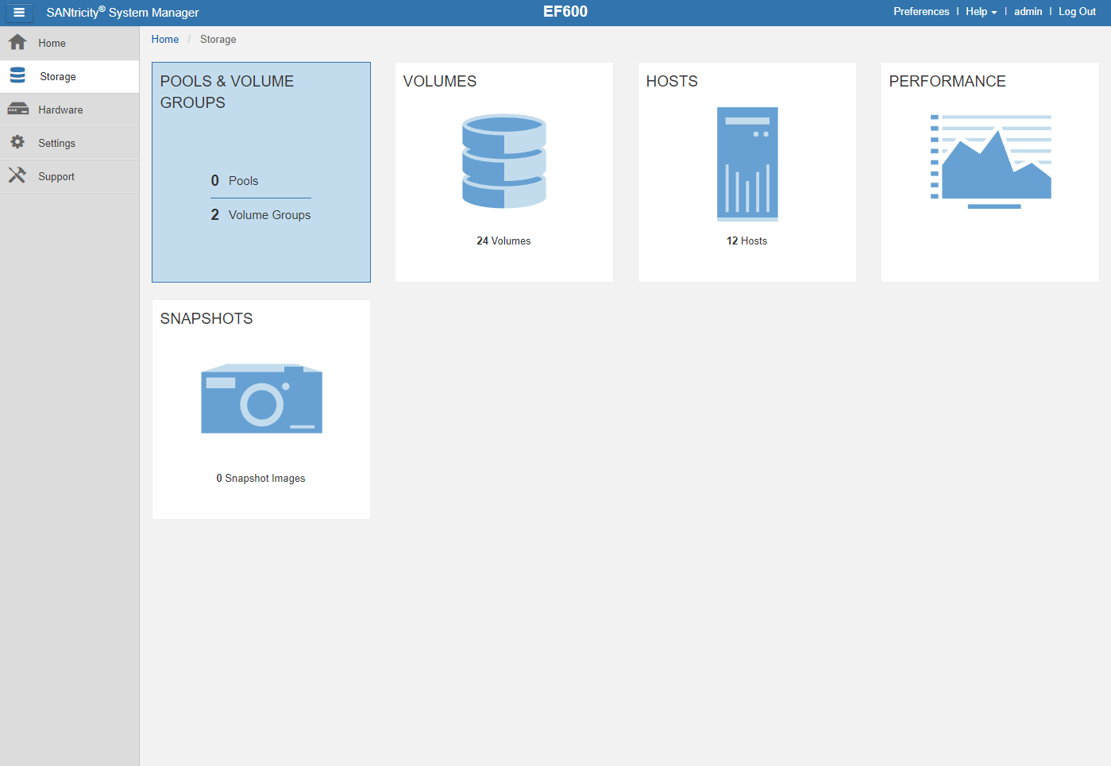This screenshot has width=1111, height=766.
Task: Click the 24 Volumes label
Action: 503,241
